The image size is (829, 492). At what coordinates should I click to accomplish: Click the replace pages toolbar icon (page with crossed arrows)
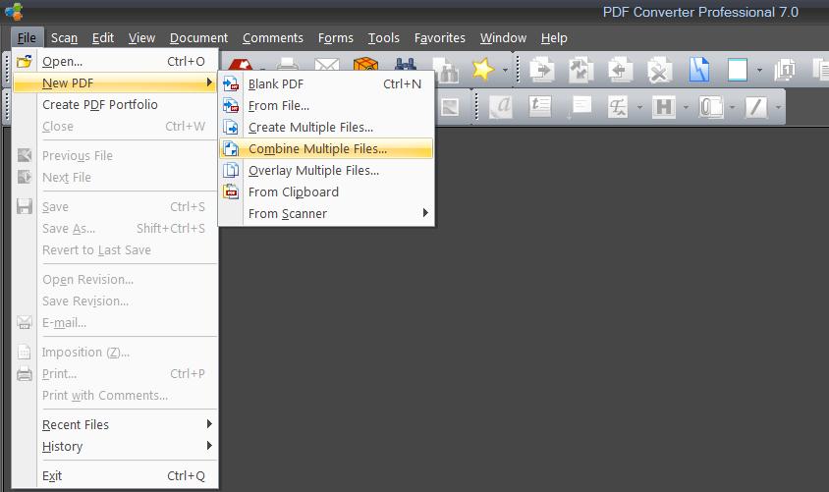click(580, 69)
